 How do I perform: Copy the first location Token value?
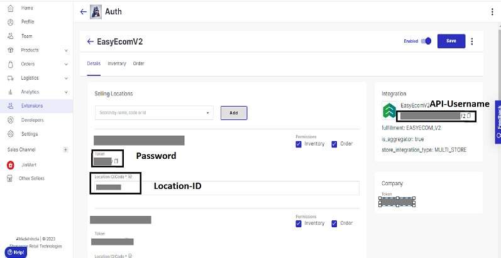116,161
